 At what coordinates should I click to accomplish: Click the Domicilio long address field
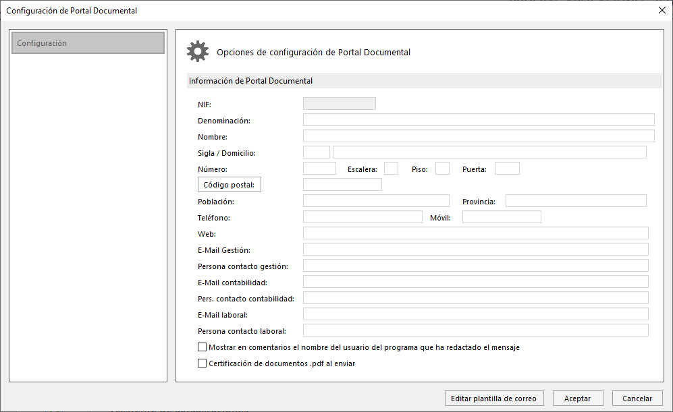pos(489,152)
